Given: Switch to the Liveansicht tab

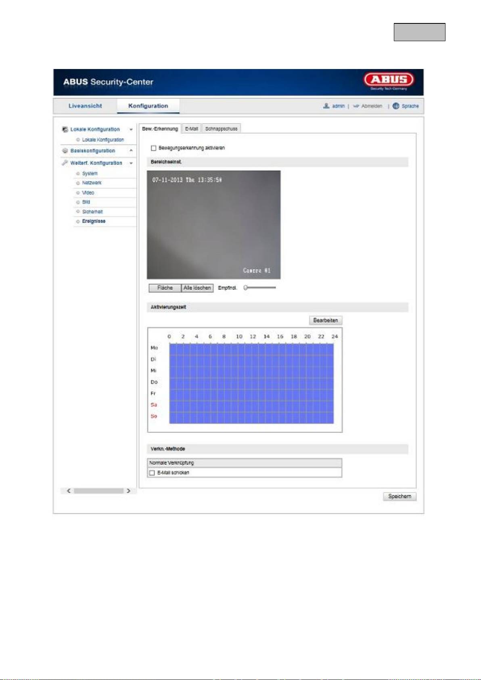Looking at the screenshot, I should click(x=85, y=106).
